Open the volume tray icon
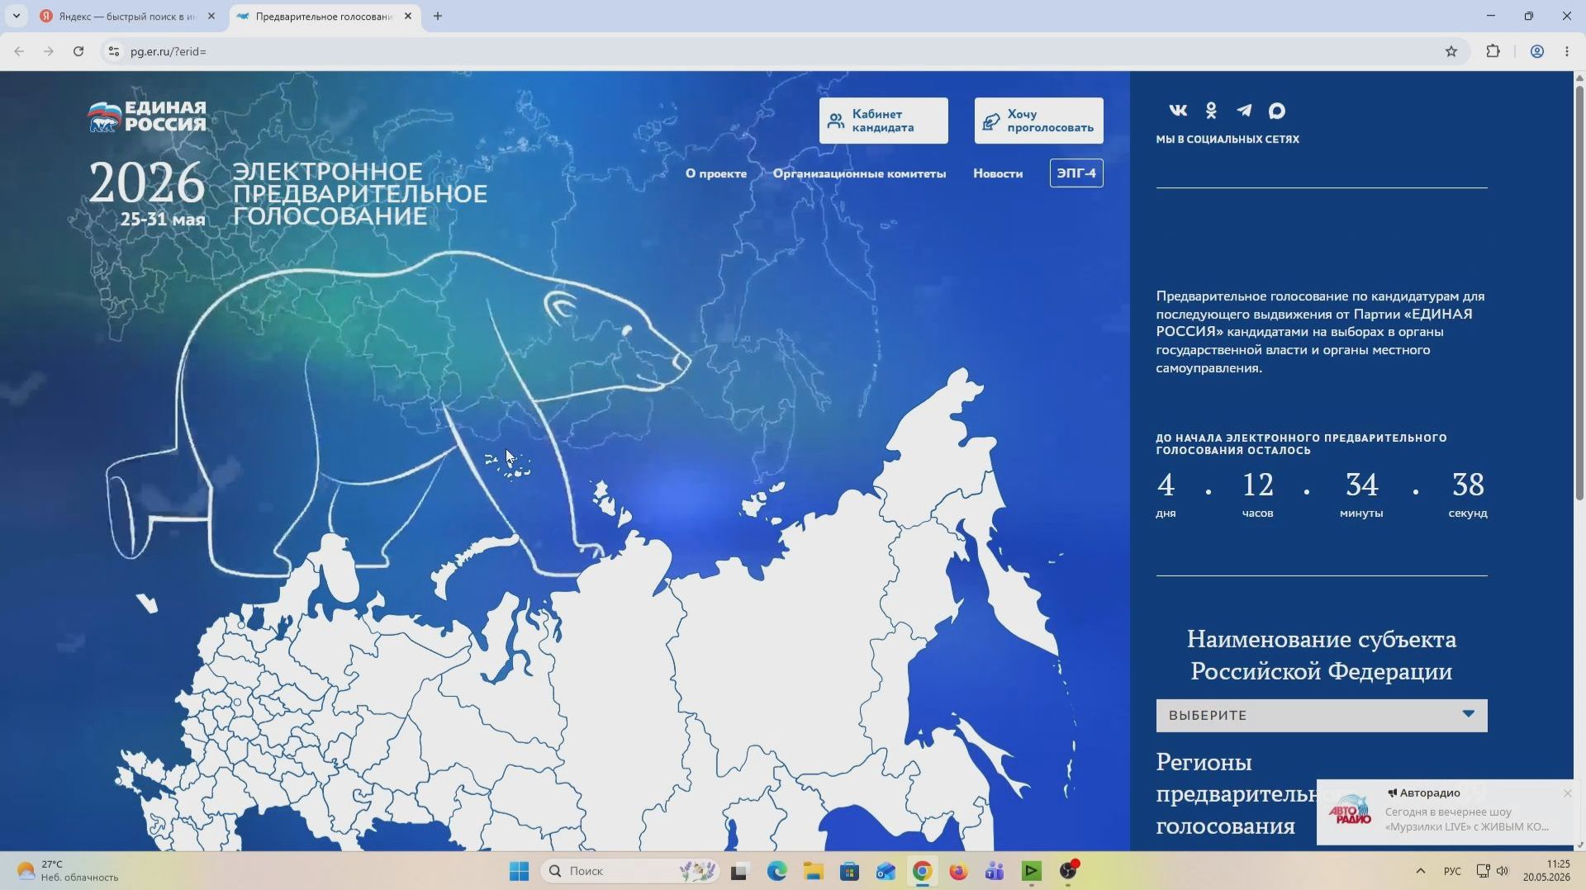Image resolution: width=1586 pixels, height=890 pixels. (1503, 871)
